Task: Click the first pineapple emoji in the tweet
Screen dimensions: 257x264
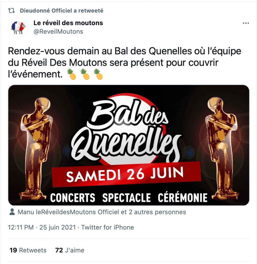Action: click(72, 74)
